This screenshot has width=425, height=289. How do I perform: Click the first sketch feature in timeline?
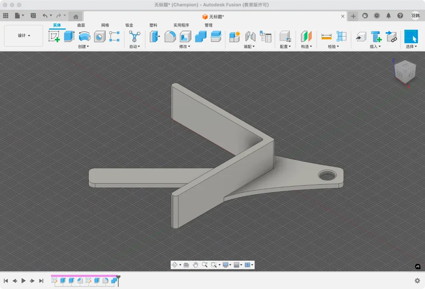(54, 280)
